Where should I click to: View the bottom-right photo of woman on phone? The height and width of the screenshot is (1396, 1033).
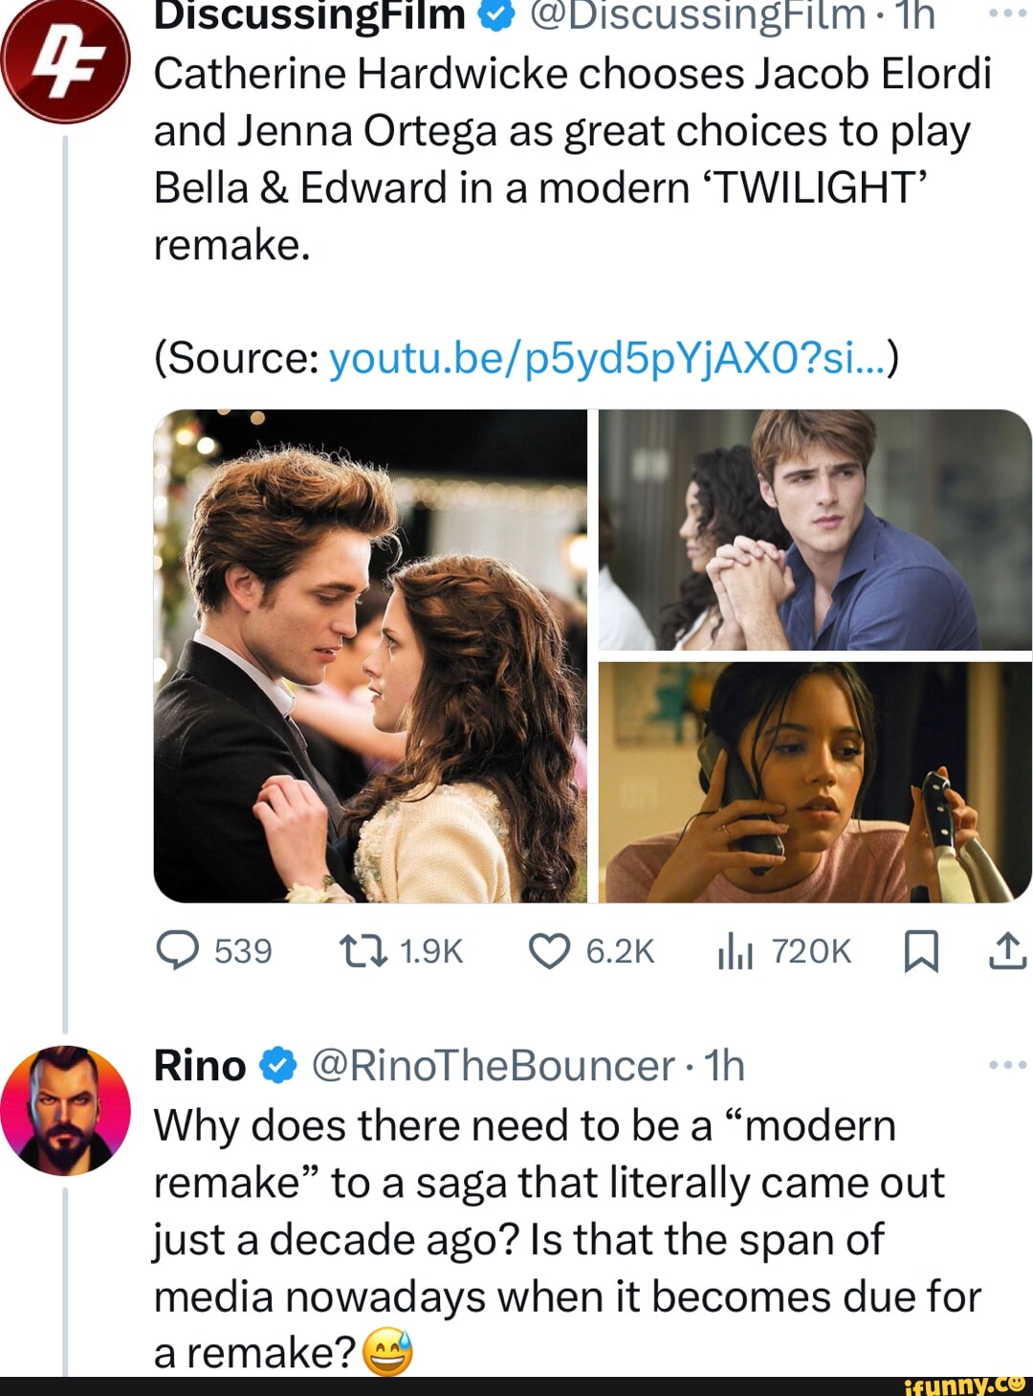(815, 782)
